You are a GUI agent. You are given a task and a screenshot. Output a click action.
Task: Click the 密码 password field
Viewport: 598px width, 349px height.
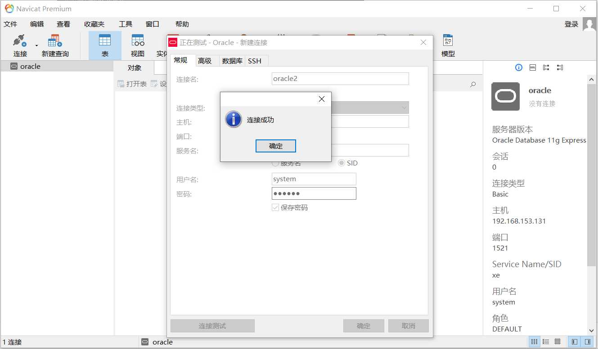point(314,193)
